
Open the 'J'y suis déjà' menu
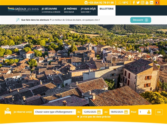(88, 10)
